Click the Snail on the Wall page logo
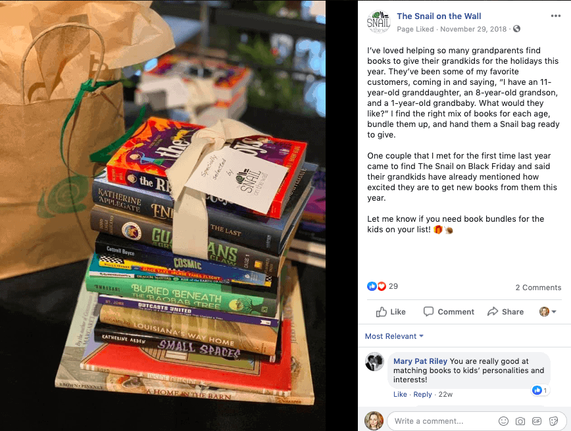571x431 pixels. point(379,22)
